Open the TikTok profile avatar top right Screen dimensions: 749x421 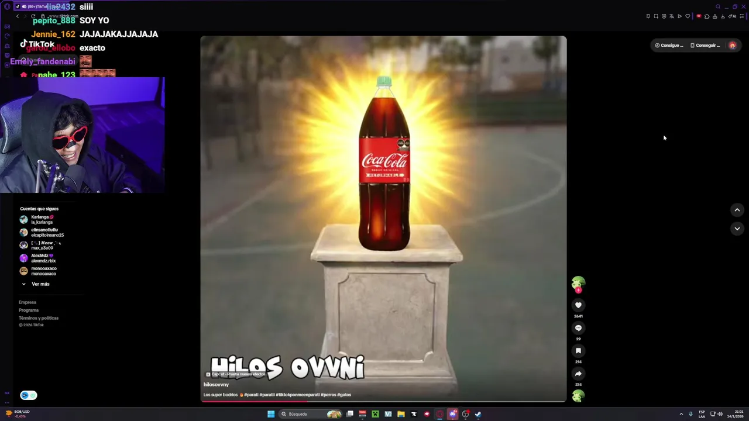[x=732, y=45]
